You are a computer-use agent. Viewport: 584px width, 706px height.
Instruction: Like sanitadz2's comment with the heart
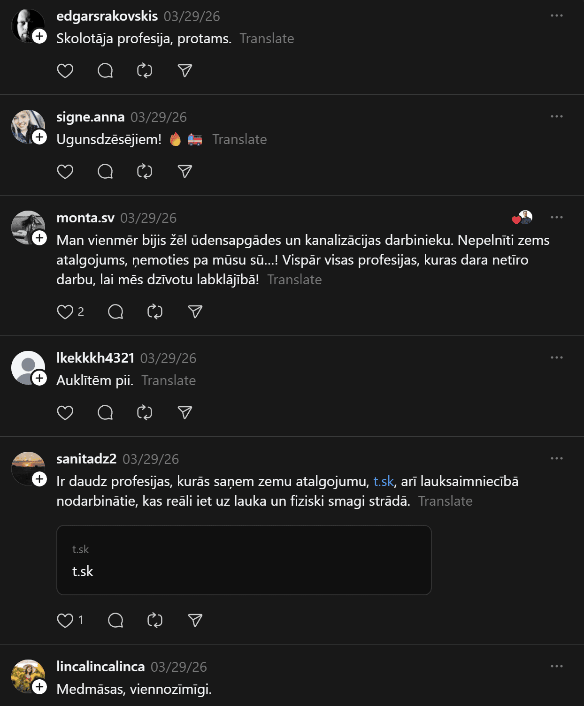pos(65,621)
